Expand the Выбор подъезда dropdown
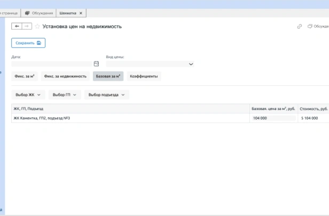The width and height of the screenshot is (329, 216). click(x=106, y=95)
